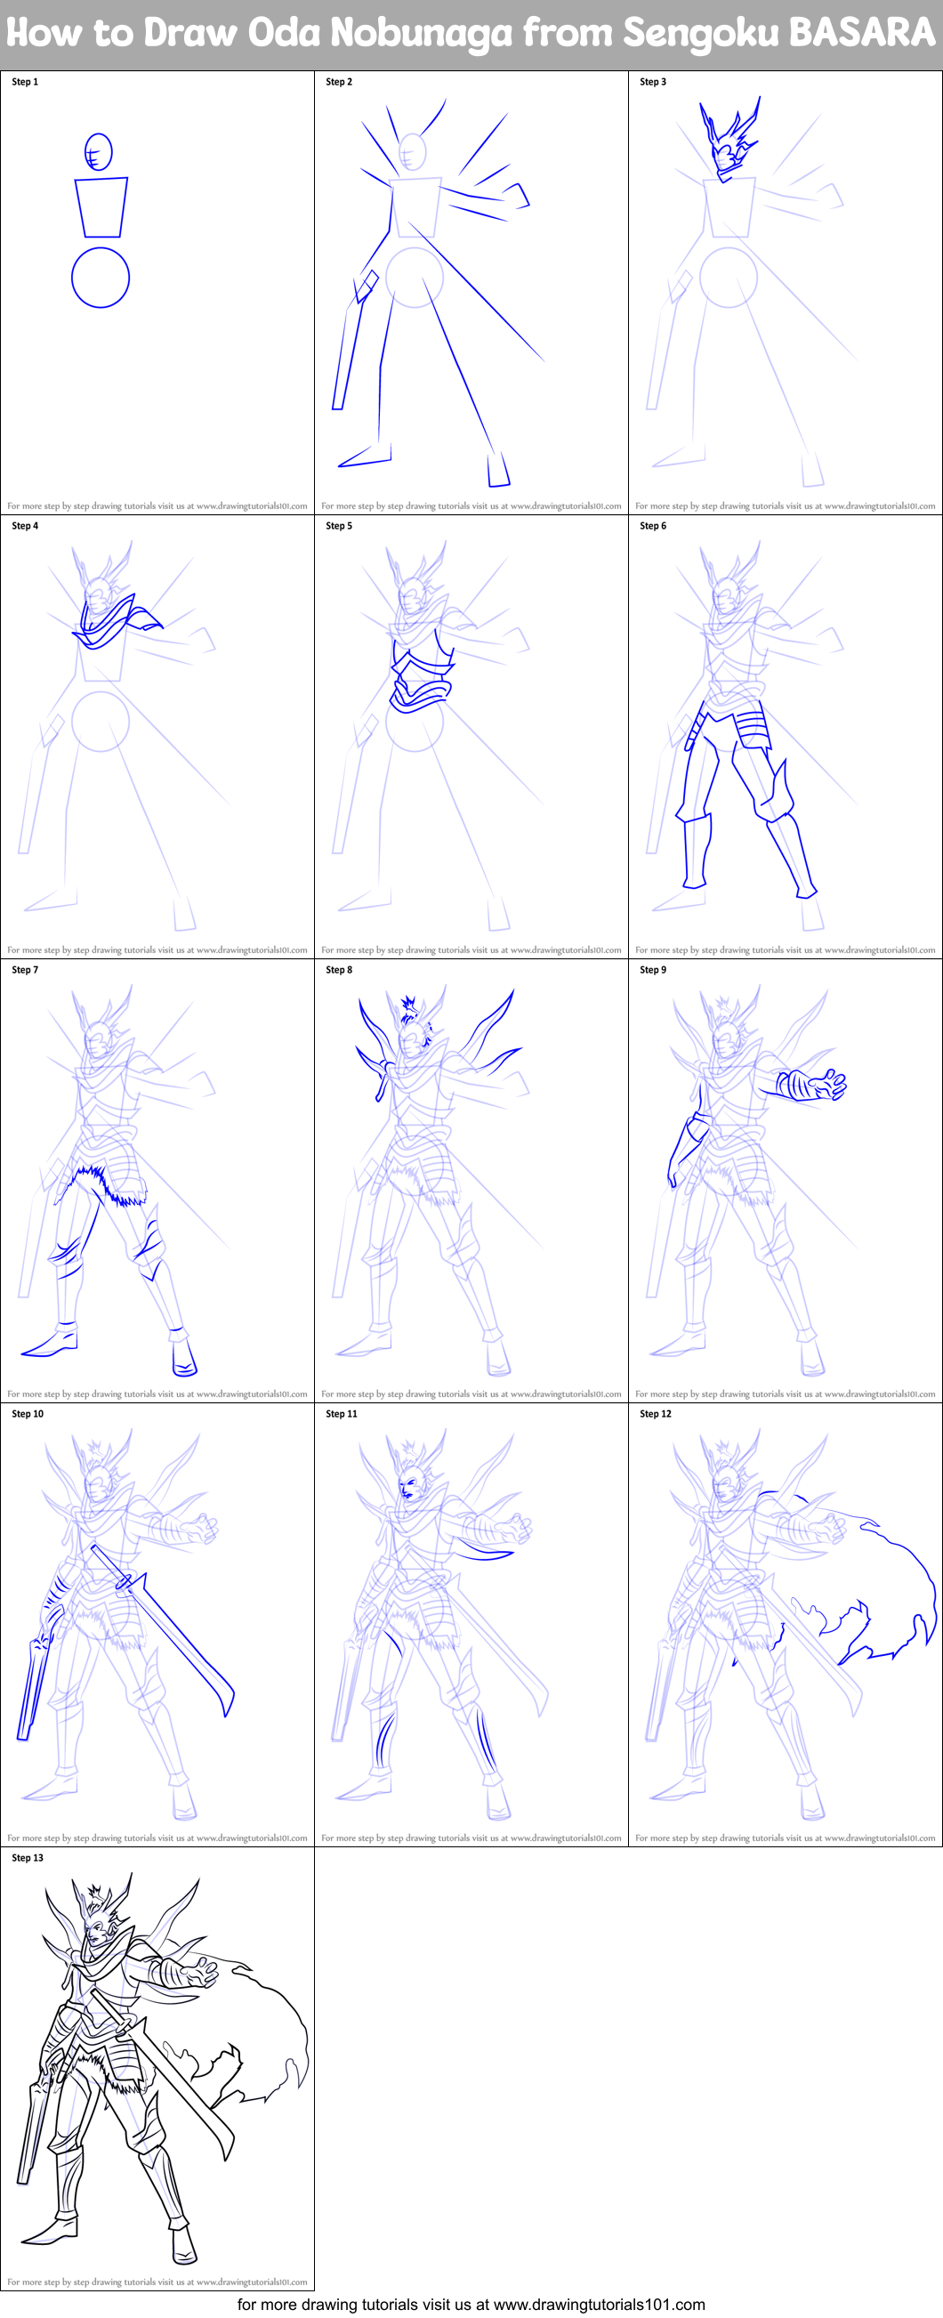The height and width of the screenshot is (2318, 943).
Task: Click the 'Step 5' label
Action: pos(339,526)
